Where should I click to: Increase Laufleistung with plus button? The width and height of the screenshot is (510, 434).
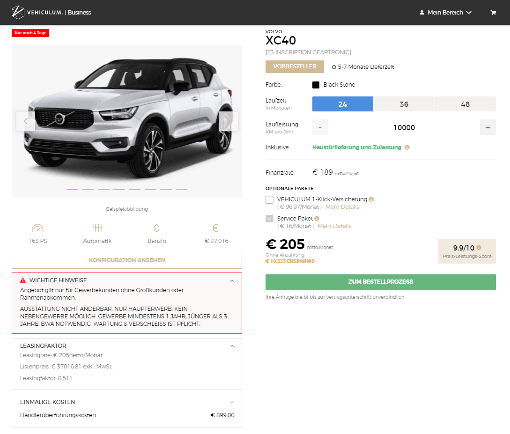coord(488,127)
